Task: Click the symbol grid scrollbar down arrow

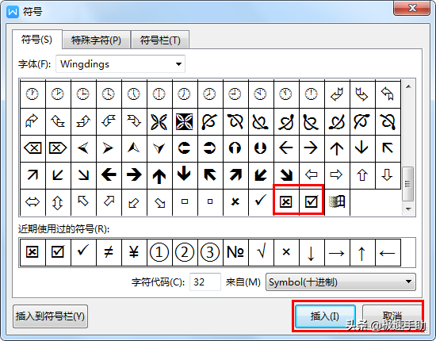Action: 408,209
